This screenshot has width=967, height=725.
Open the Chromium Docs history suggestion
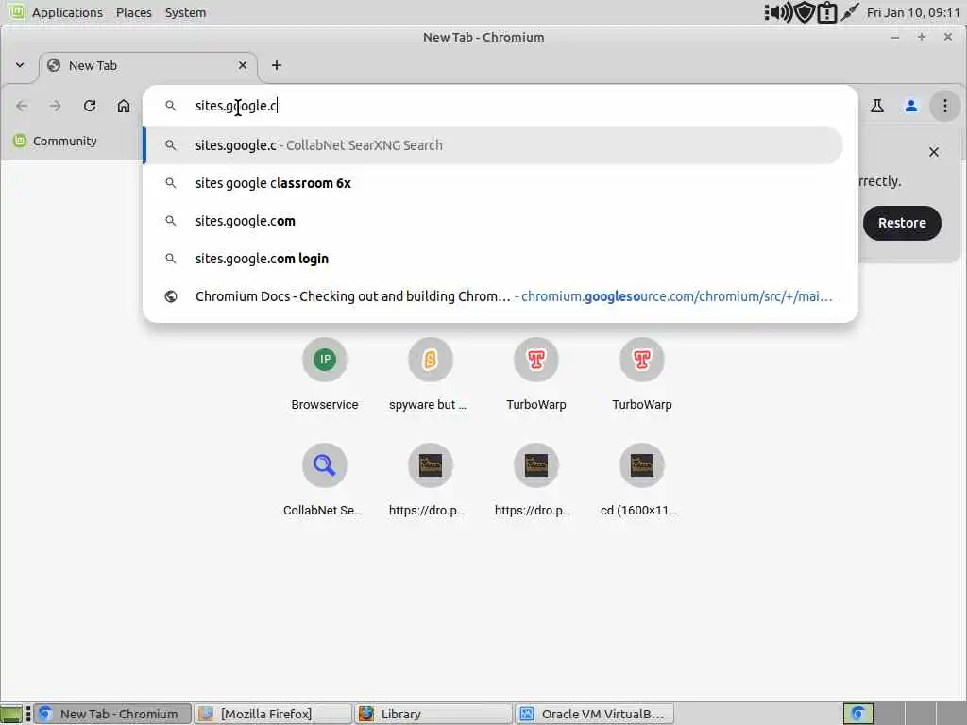coord(493,296)
